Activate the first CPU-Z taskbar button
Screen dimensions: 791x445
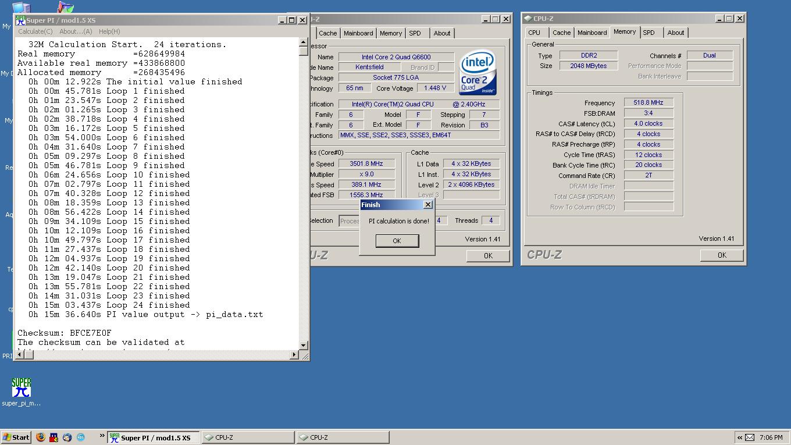(x=248, y=437)
